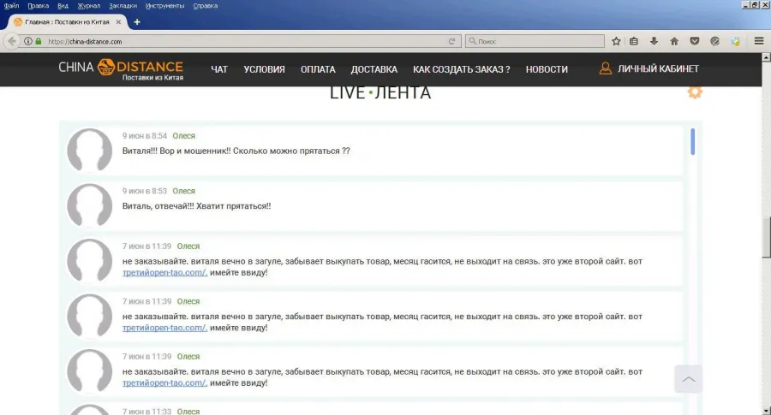This screenshot has width=771, height=415.
Task: Open the ЧАТ page
Action: click(x=219, y=69)
